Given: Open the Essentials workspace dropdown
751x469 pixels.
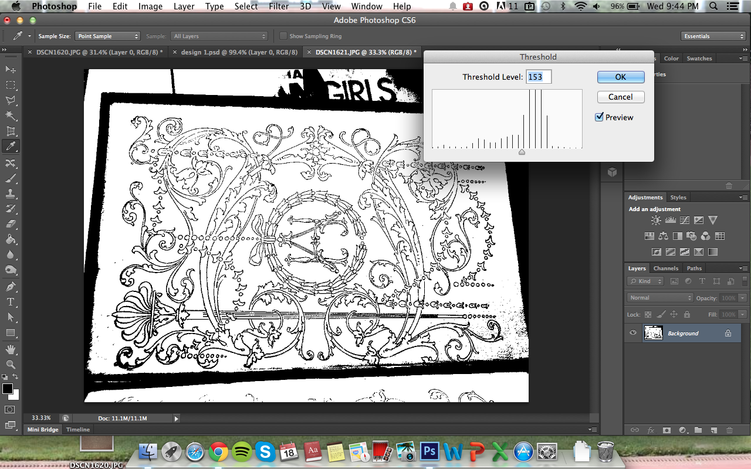Looking at the screenshot, I should tap(713, 36).
